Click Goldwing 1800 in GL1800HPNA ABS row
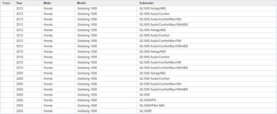Image resolution: width=277 pixels, height=114 pixels. 87,105
